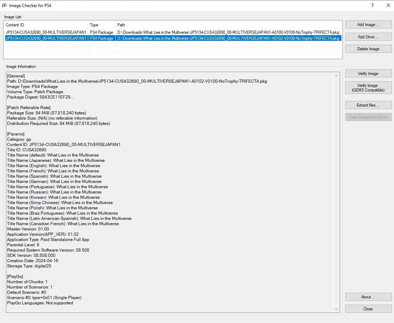This screenshot has width=394, height=323.
Task: Click the Add Drive button
Action: (x=368, y=37)
